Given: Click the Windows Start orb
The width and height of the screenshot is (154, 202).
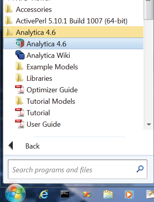Looking at the screenshot, I should pos(15,193).
